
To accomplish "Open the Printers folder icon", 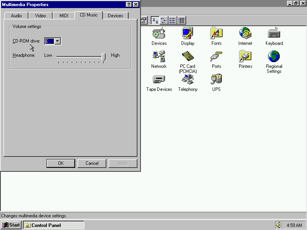I will [x=245, y=57].
